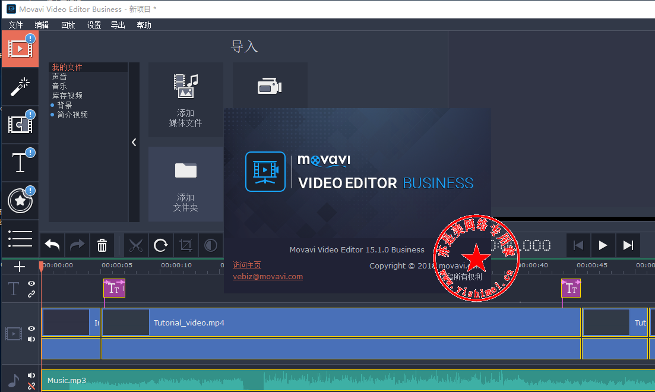This screenshot has height=392, width=655.
Task: Add a new track with plus icon
Action: [20, 267]
